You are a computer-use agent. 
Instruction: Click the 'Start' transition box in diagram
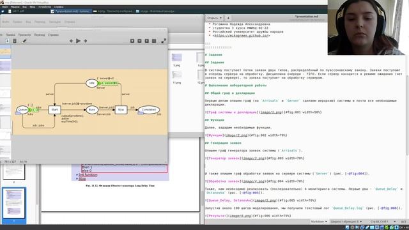click(x=54, y=110)
